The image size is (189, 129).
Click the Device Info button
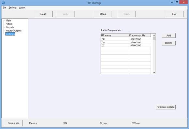click(13, 123)
